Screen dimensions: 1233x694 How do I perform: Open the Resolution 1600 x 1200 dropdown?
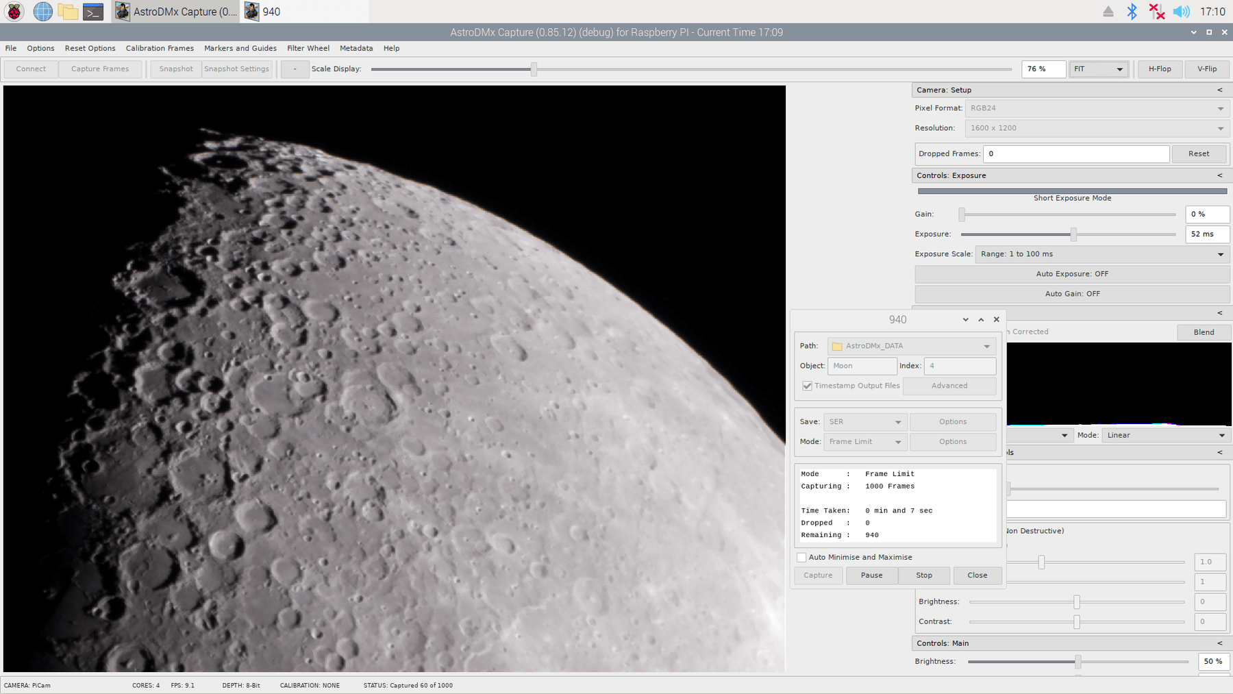click(1097, 128)
